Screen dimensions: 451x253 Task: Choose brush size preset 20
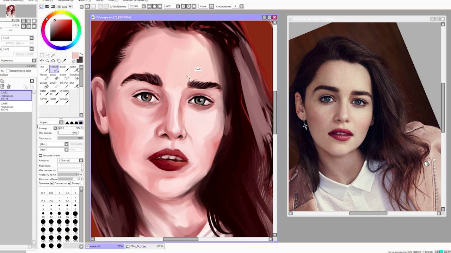(x=75, y=214)
